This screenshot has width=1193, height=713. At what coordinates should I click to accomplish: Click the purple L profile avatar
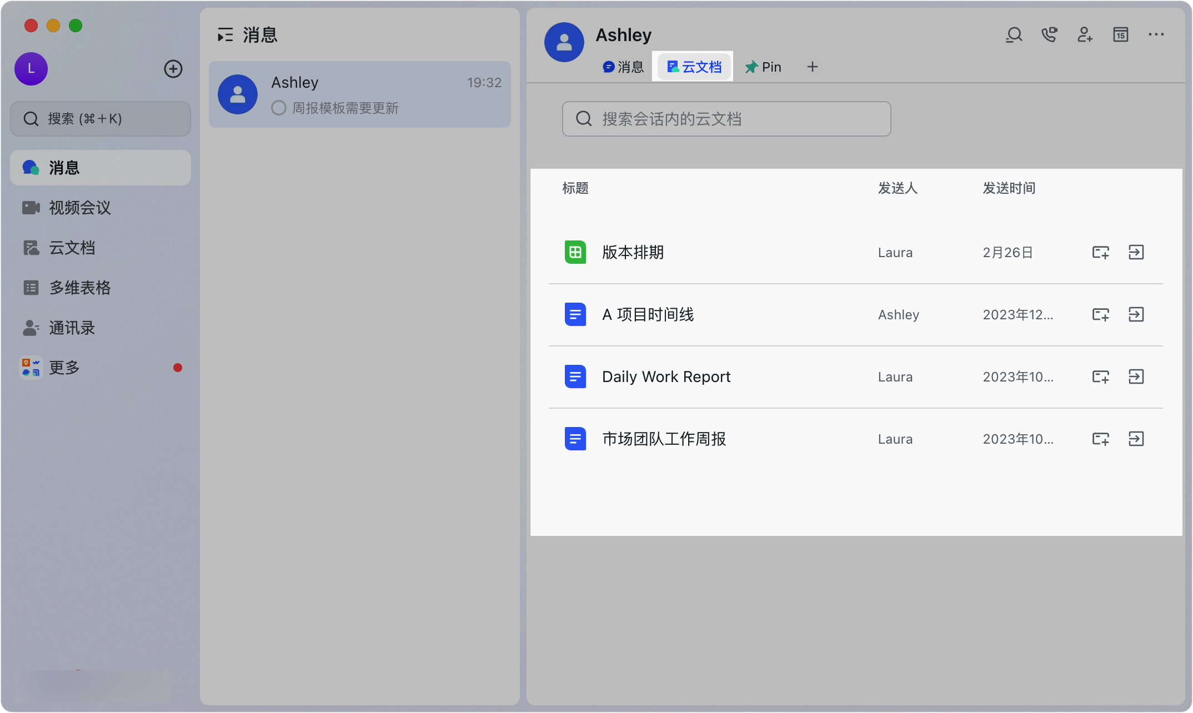31,69
